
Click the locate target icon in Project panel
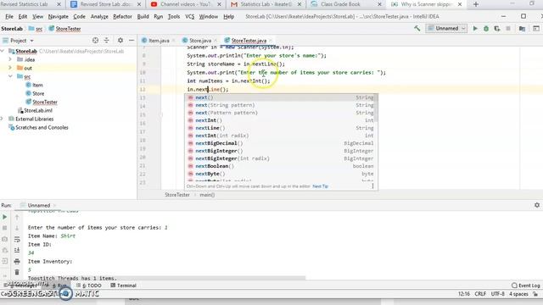(95, 41)
